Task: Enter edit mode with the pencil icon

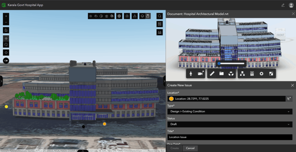Action: point(283,5)
